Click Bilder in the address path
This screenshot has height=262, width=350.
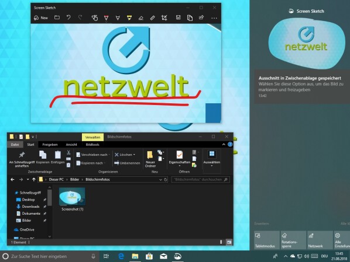coord(74,179)
